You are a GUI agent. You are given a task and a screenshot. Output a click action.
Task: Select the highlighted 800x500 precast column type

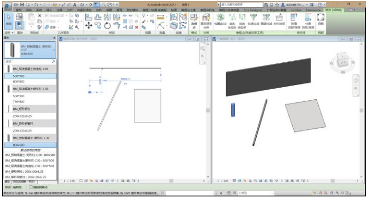(x=30, y=145)
